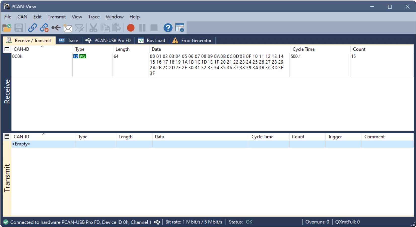Switch to the Error Generator tab

click(x=192, y=40)
